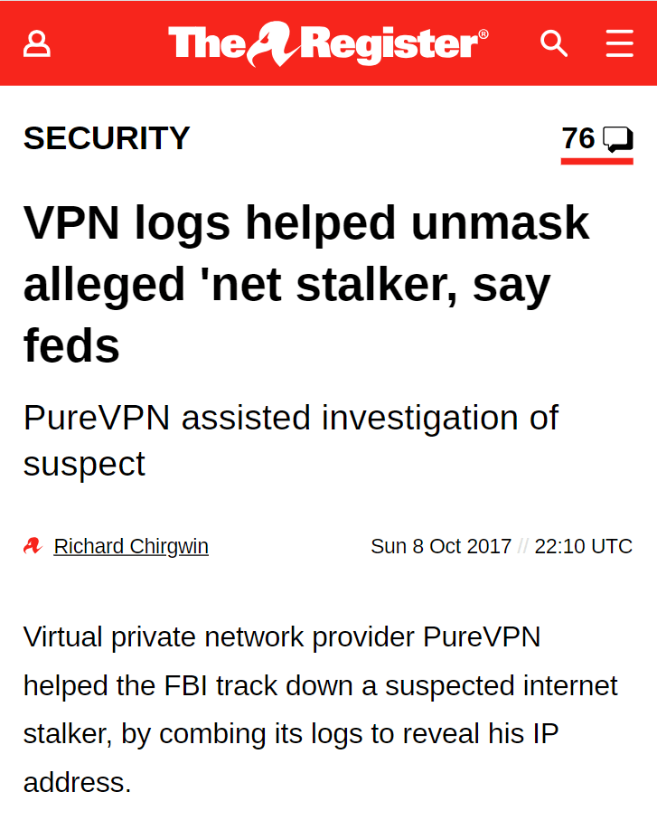This screenshot has height=820, width=657.
Task: Go to the SECURITY section
Action: point(107,138)
